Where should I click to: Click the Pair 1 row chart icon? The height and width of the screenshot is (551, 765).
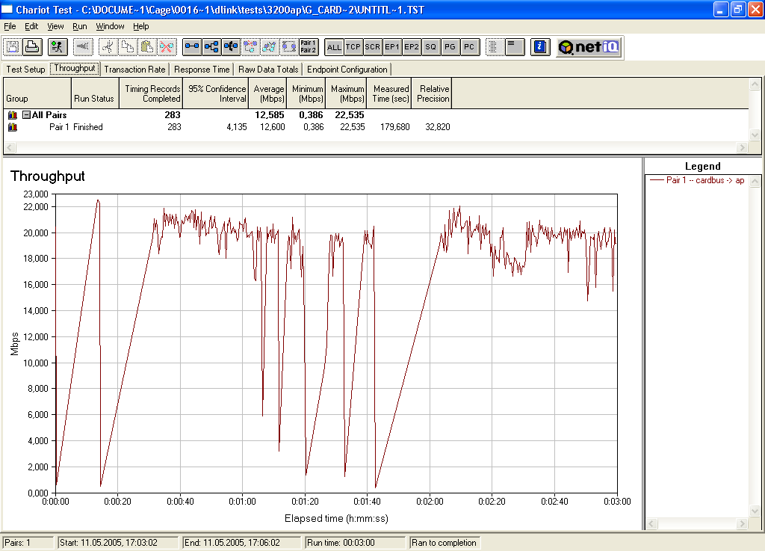[13, 127]
